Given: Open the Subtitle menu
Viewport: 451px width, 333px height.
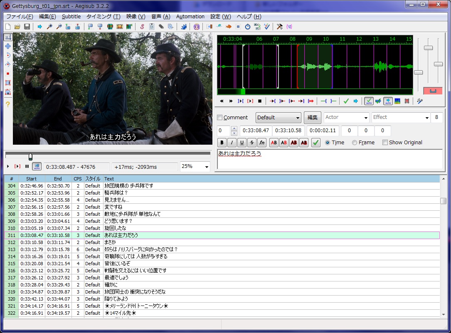Looking at the screenshot, I should (x=71, y=17).
